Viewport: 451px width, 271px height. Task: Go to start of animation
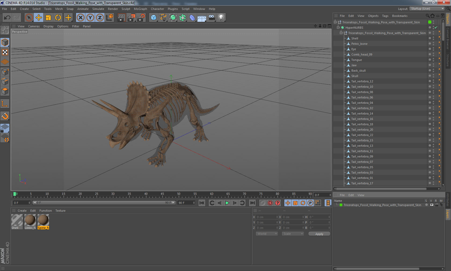click(202, 203)
